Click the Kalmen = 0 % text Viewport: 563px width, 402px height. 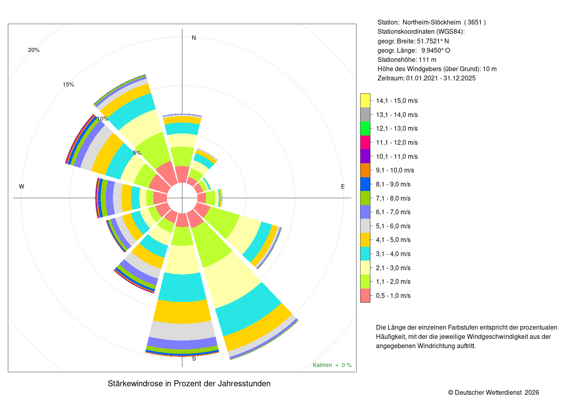click(x=332, y=365)
